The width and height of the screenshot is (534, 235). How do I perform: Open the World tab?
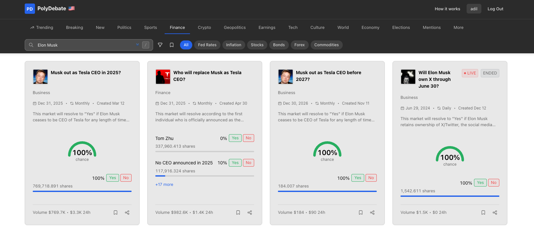pos(343,28)
